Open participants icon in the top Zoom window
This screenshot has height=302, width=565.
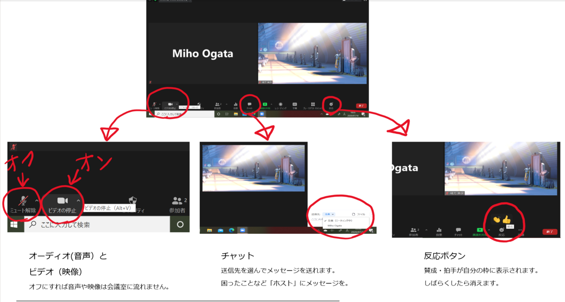[x=218, y=104]
